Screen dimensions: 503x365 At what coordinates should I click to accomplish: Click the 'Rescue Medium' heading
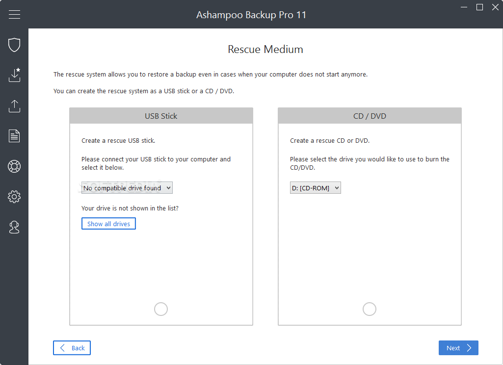coord(265,50)
